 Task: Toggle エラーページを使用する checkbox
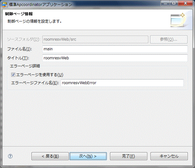[x=13, y=75]
